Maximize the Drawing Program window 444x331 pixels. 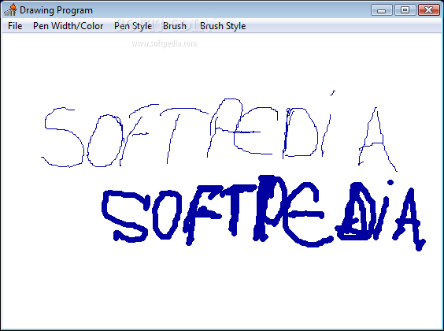coord(405,10)
